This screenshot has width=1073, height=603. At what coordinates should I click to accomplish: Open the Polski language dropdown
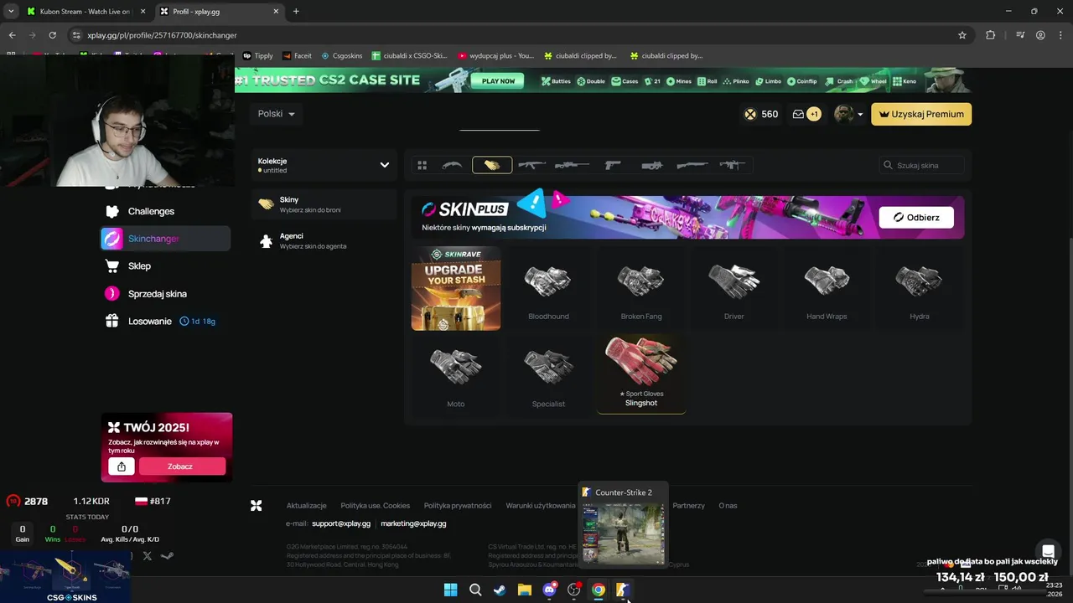[276, 114]
